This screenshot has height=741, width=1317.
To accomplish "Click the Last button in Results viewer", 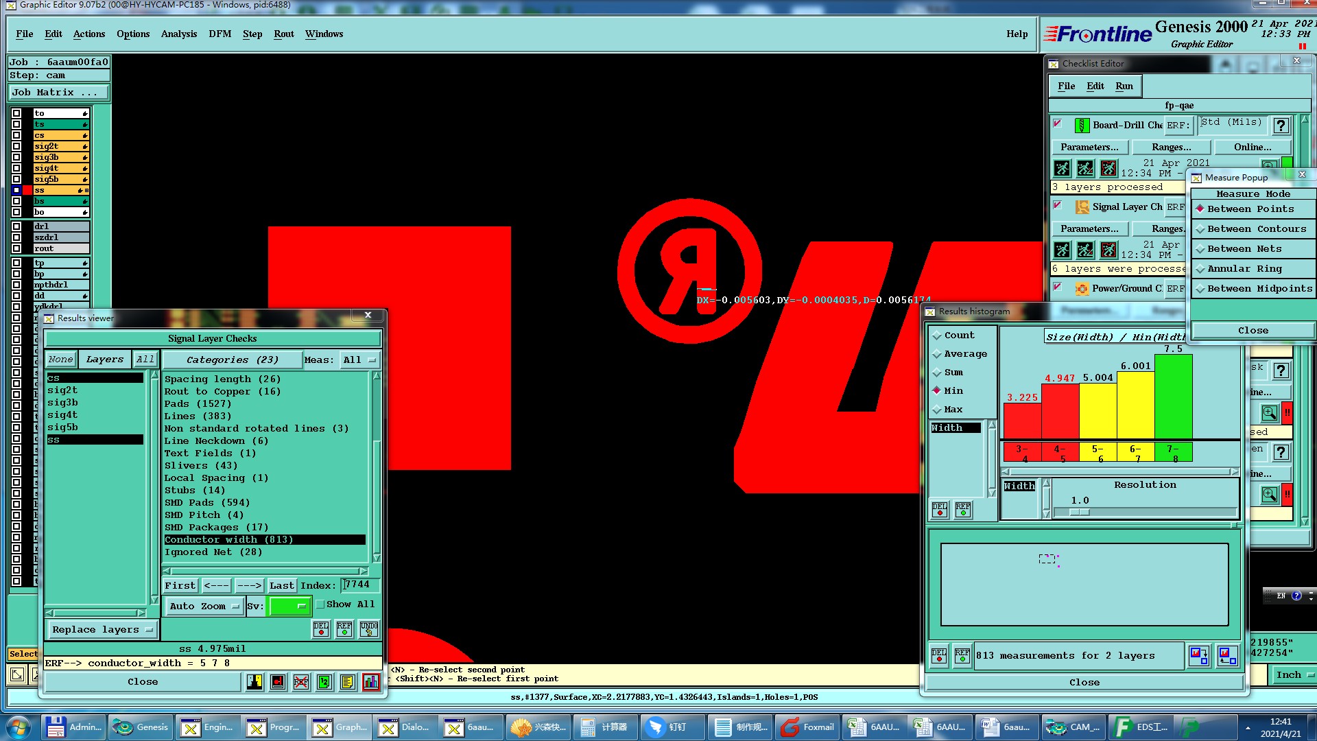I will (x=281, y=586).
